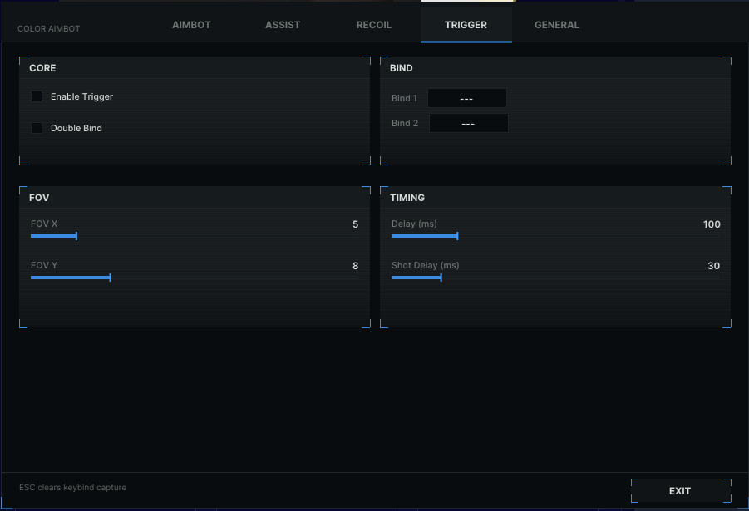This screenshot has width=749, height=511.
Task: Open the GENERAL tab
Action: pyautogui.click(x=557, y=25)
